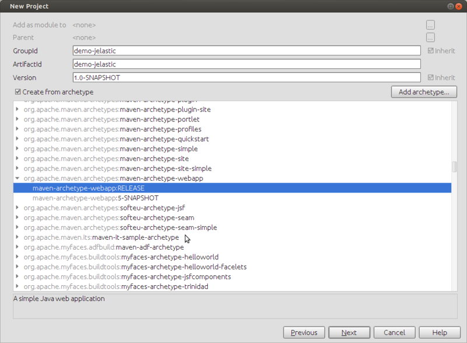Open Help for the New Project dialog
Image resolution: width=467 pixels, height=343 pixels.
440,332
